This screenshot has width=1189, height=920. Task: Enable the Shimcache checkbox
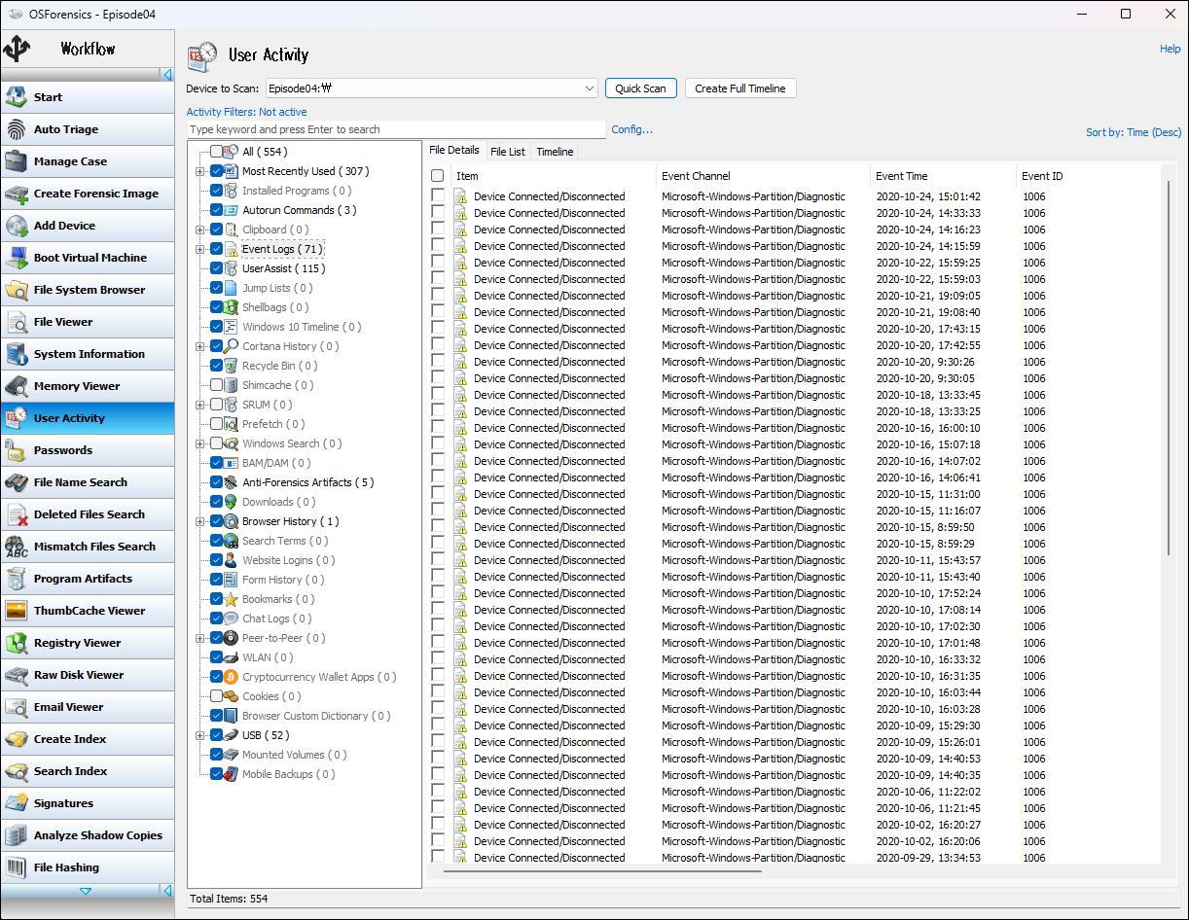(216, 385)
